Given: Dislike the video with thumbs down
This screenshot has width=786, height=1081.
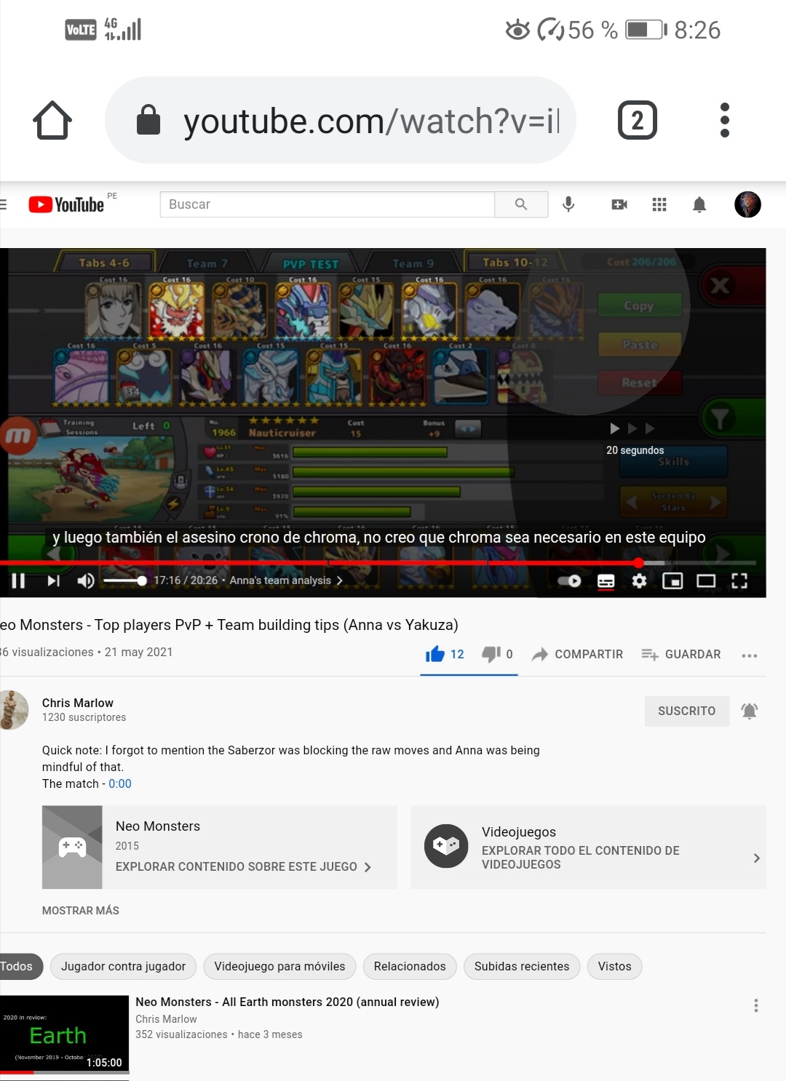Looking at the screenshot, I should [x=498, y=654].
